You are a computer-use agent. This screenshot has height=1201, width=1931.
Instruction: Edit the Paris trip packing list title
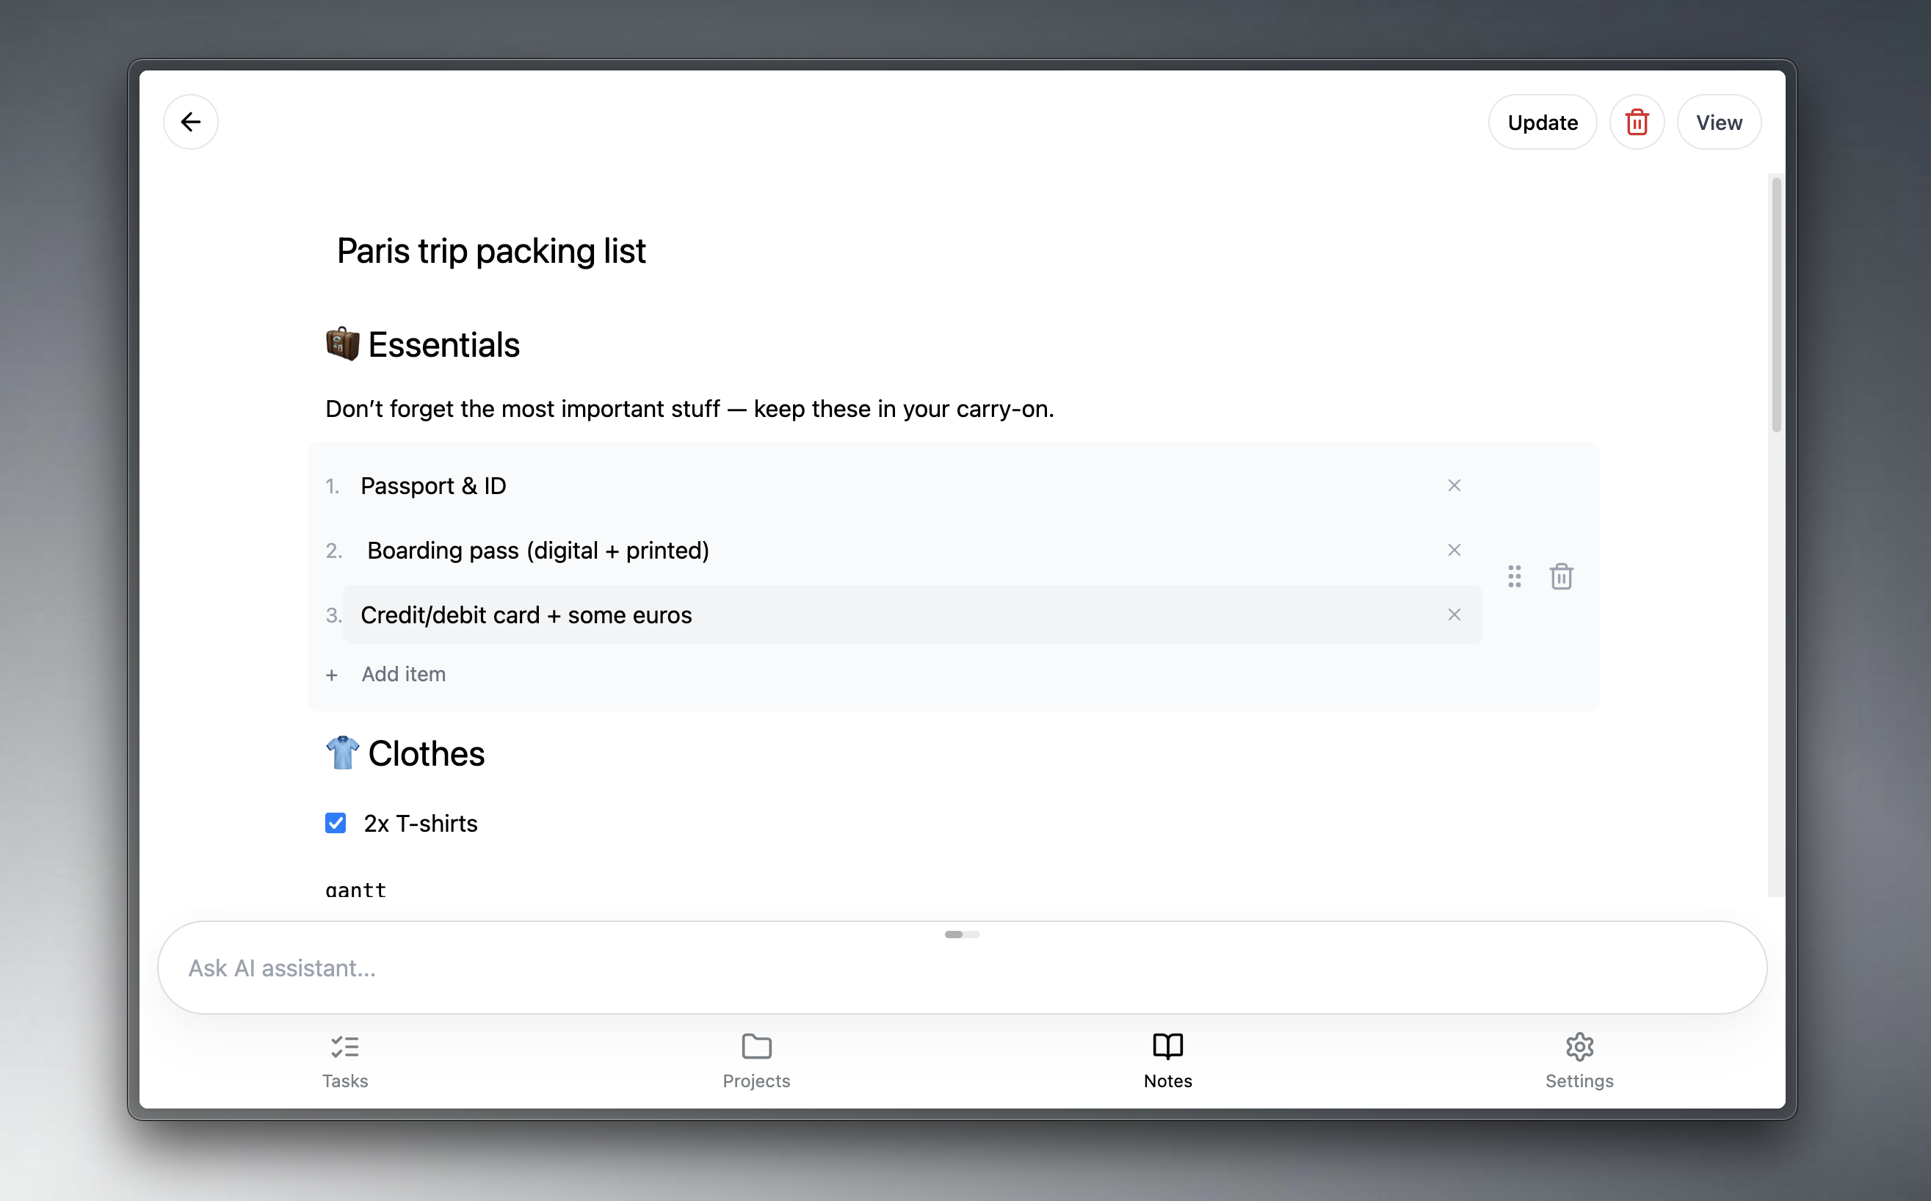point(491,251)
